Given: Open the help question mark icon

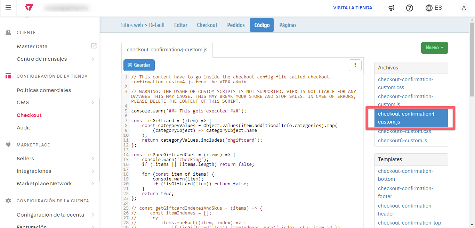Looking at the screenshot, I should click(x=410, y=8).
